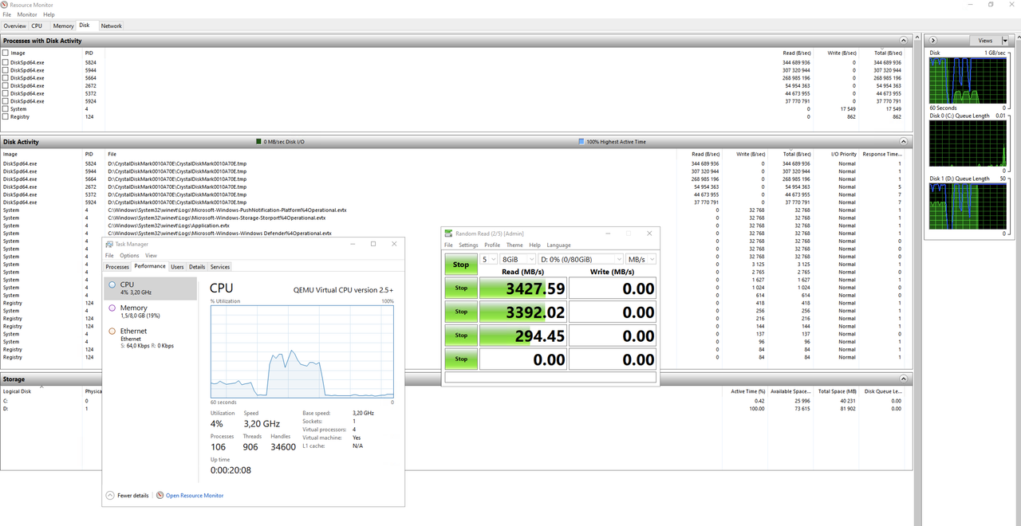
Task: Switch to the Network tab in Resource Monitor
Action: click(111, 26)
